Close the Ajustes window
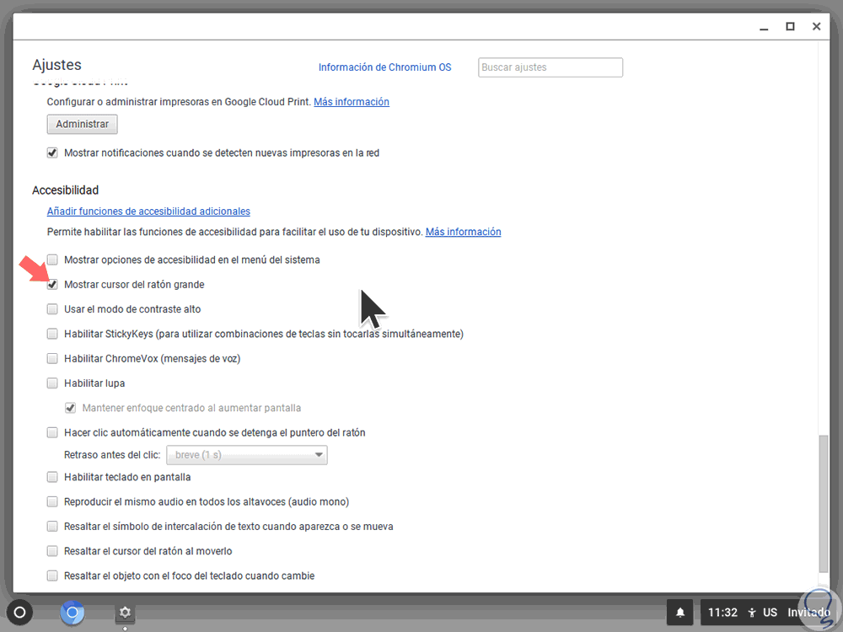This screenshot has height=632, width=843. pos(817,26)
